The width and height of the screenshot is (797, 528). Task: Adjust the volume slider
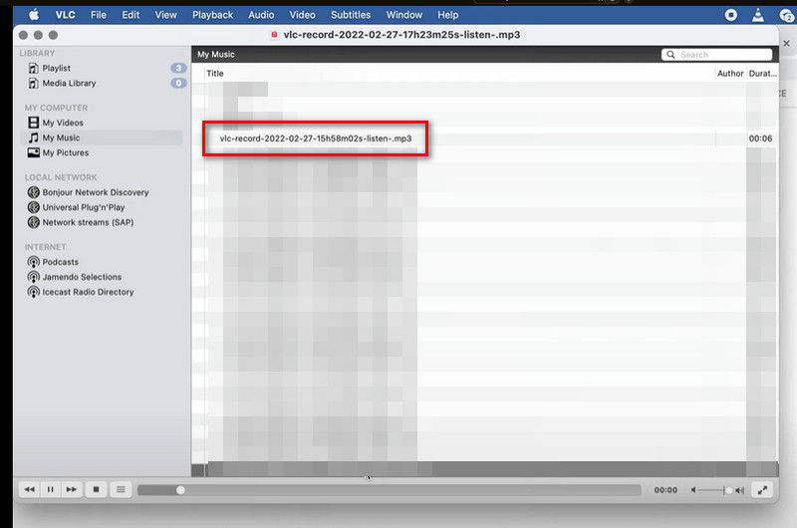[714, 490]
